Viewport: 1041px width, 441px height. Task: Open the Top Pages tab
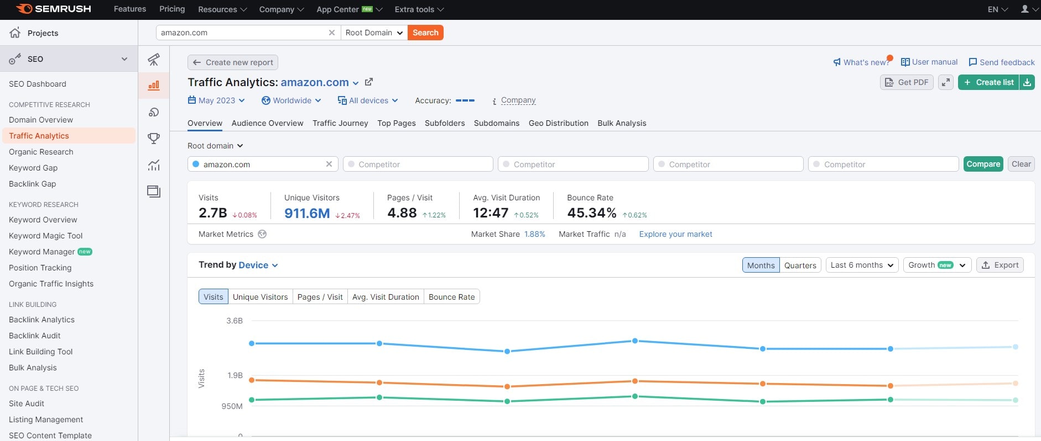[397, 123]
